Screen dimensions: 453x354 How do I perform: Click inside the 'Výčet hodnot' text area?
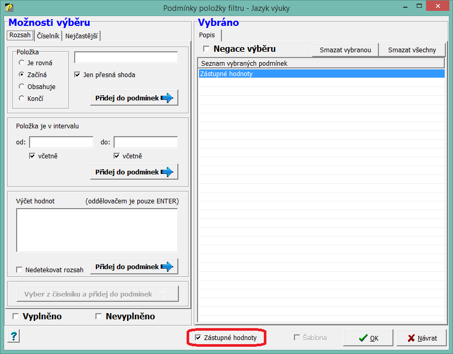coord(97,230)
